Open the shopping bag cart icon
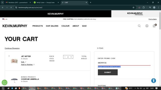 (x=154, y=26)
